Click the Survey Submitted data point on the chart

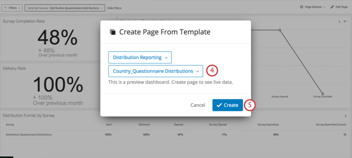pyautogui.click(x=323, y=94)
